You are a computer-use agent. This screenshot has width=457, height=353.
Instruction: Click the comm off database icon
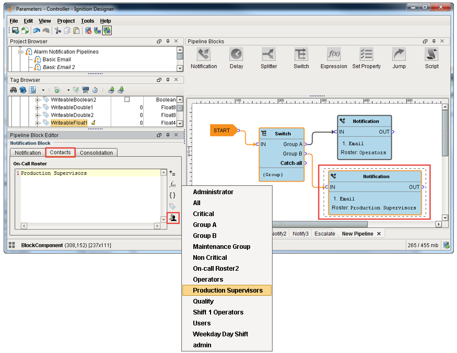coord(88,30)
